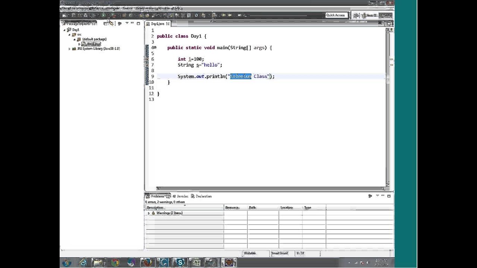Switch to the Javadoc tab
The width and height of the screenshot is (477, 268).
181,196
